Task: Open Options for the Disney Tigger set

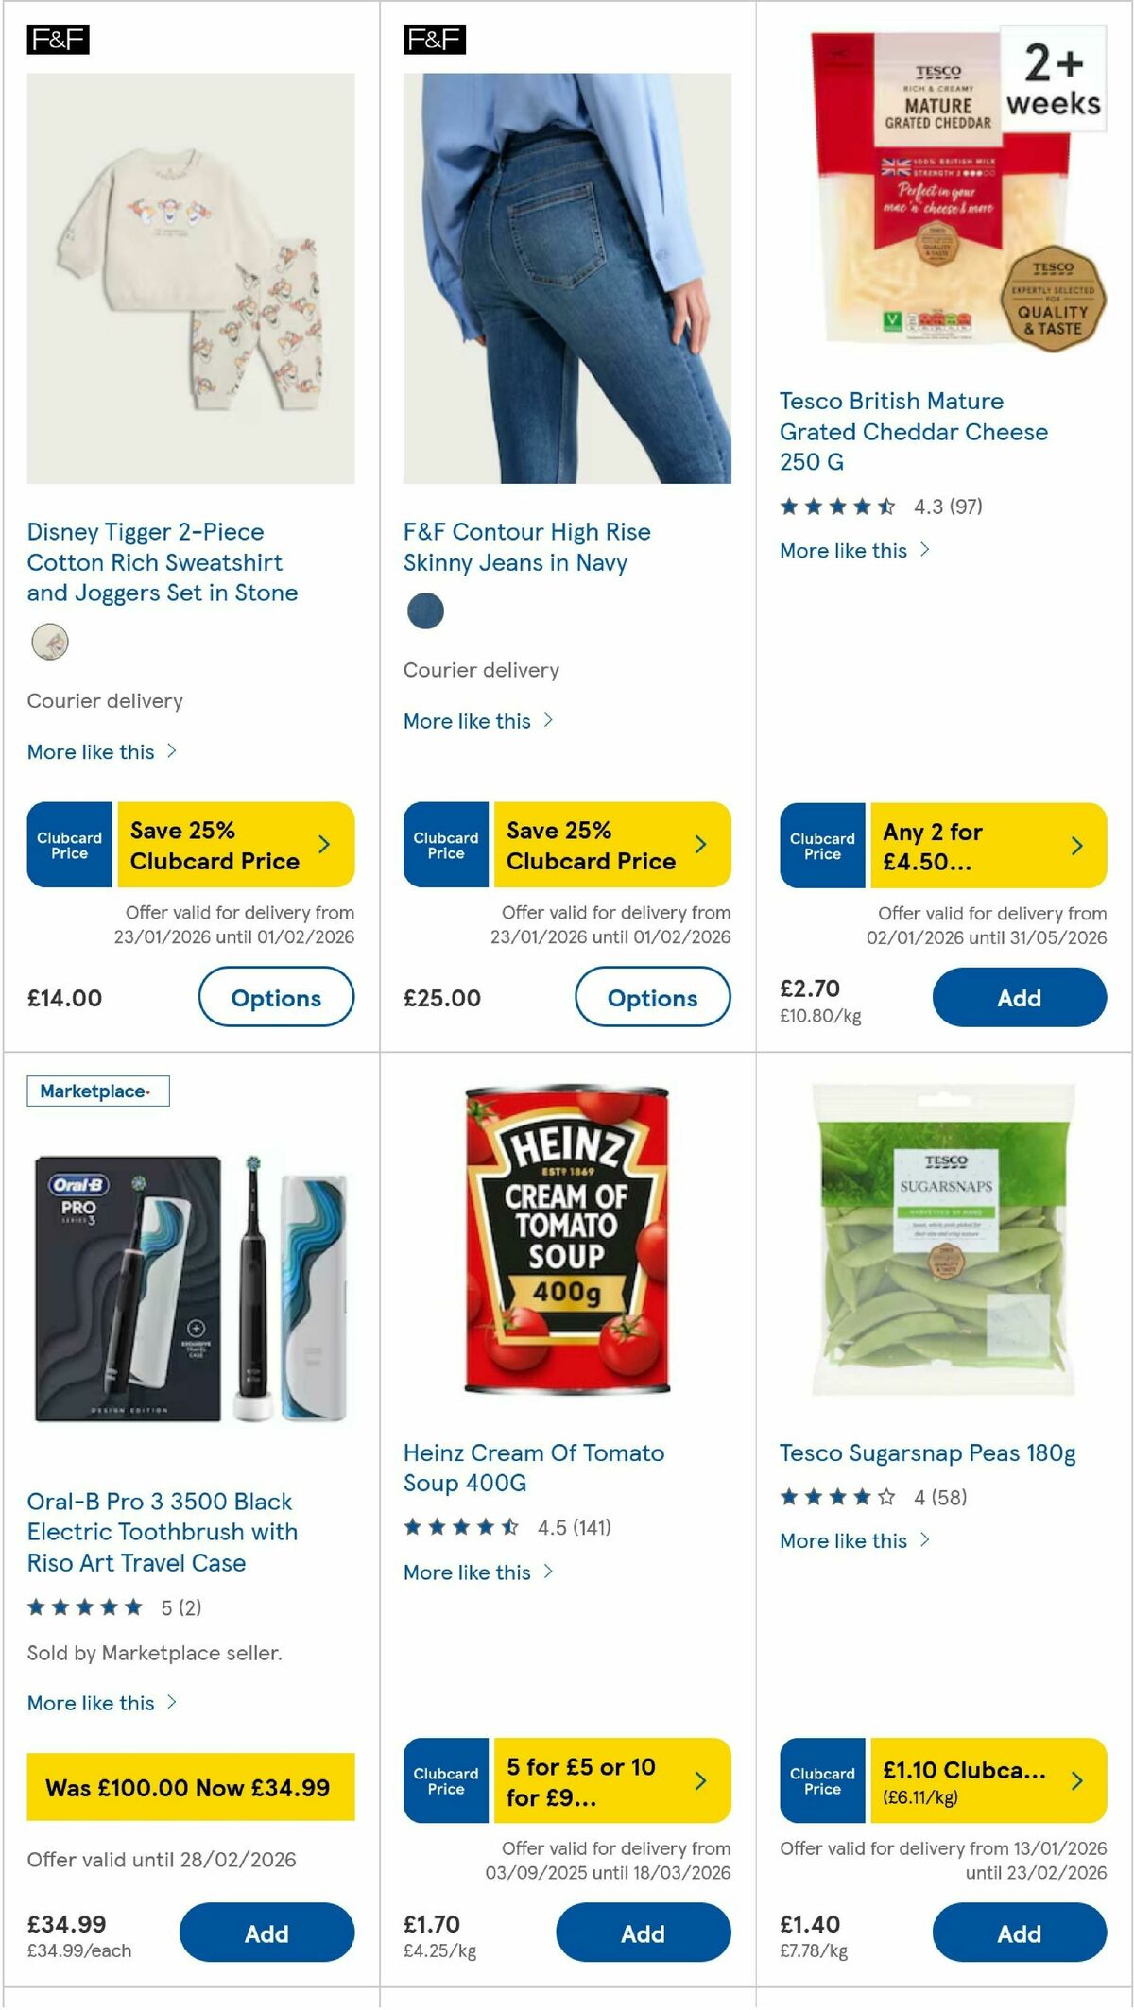Action: (x=276, y=997)
